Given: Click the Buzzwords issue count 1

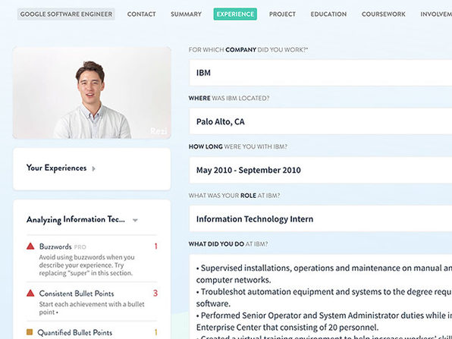Looking at the screenshot, I should [155, 246].
